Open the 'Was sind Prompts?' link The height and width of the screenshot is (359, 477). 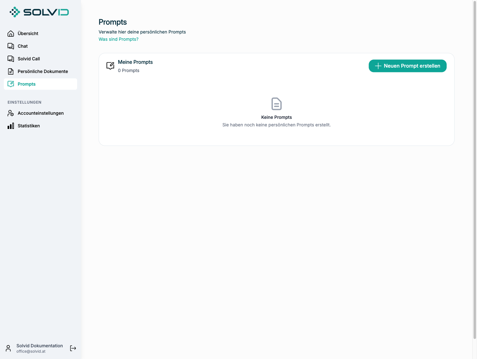[x=119, y=39]
